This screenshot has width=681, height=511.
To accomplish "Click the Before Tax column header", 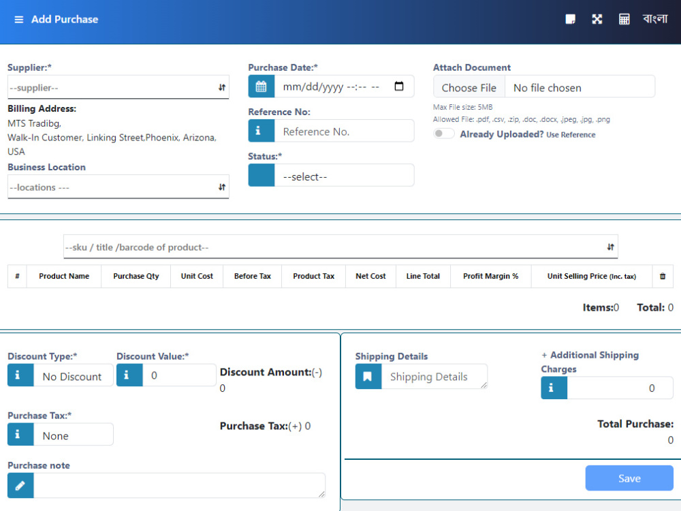I will coord(253,276).
